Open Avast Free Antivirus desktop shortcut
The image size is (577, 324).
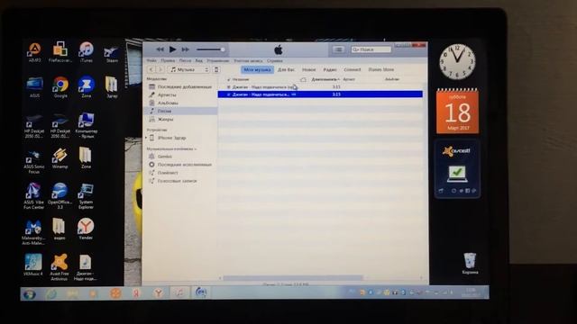(x=60, y=267)
